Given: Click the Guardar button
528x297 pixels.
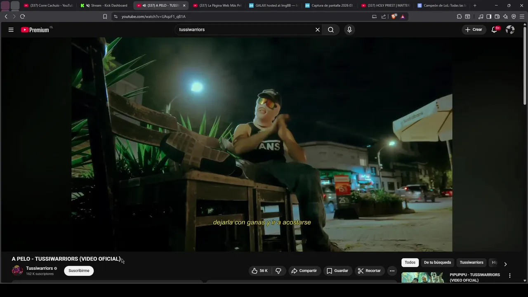Looking at the screenshot, I should point(337,271).
